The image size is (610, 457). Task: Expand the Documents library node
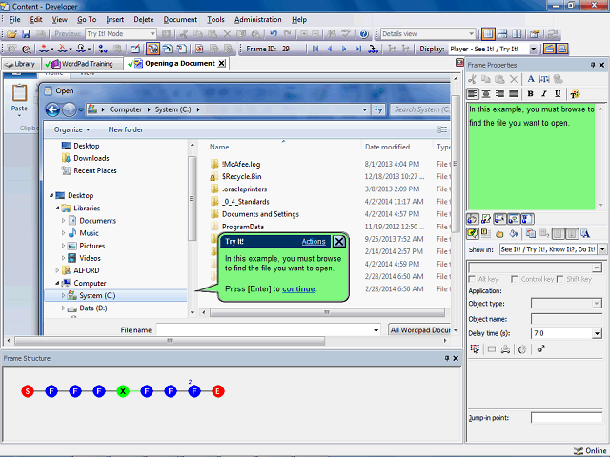pyautogui.click(x=63, y=221)
